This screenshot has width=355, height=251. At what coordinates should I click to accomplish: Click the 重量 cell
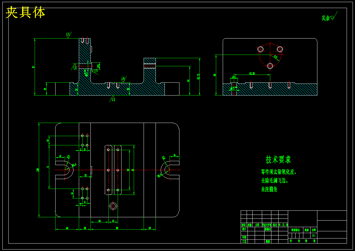[307, 230]
